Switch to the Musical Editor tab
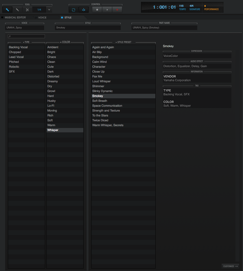The width and height of the screenshot is (243, 271). pyautogui.click(x=15, y=17)
